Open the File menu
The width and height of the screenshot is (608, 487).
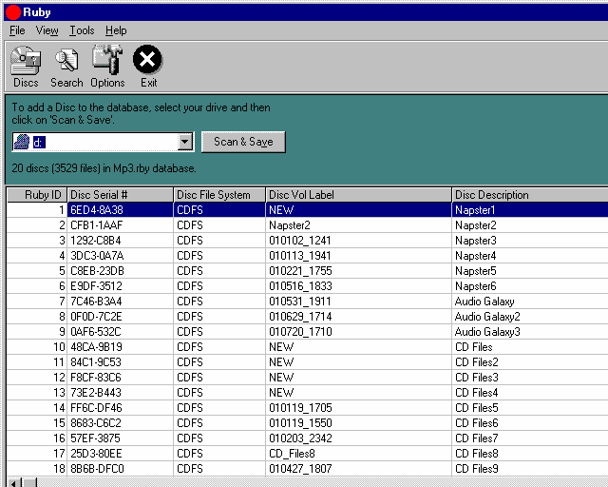pos(17,30)
